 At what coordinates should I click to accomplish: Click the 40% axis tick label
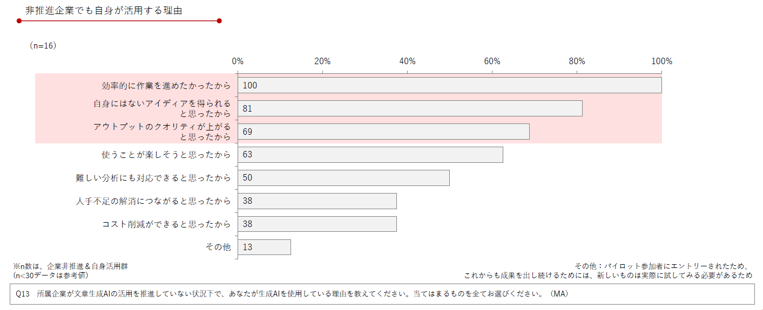(x=407, y=61)
